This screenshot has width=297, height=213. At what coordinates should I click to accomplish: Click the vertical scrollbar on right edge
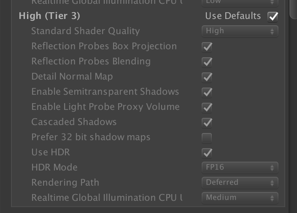(x=293, y=8)
